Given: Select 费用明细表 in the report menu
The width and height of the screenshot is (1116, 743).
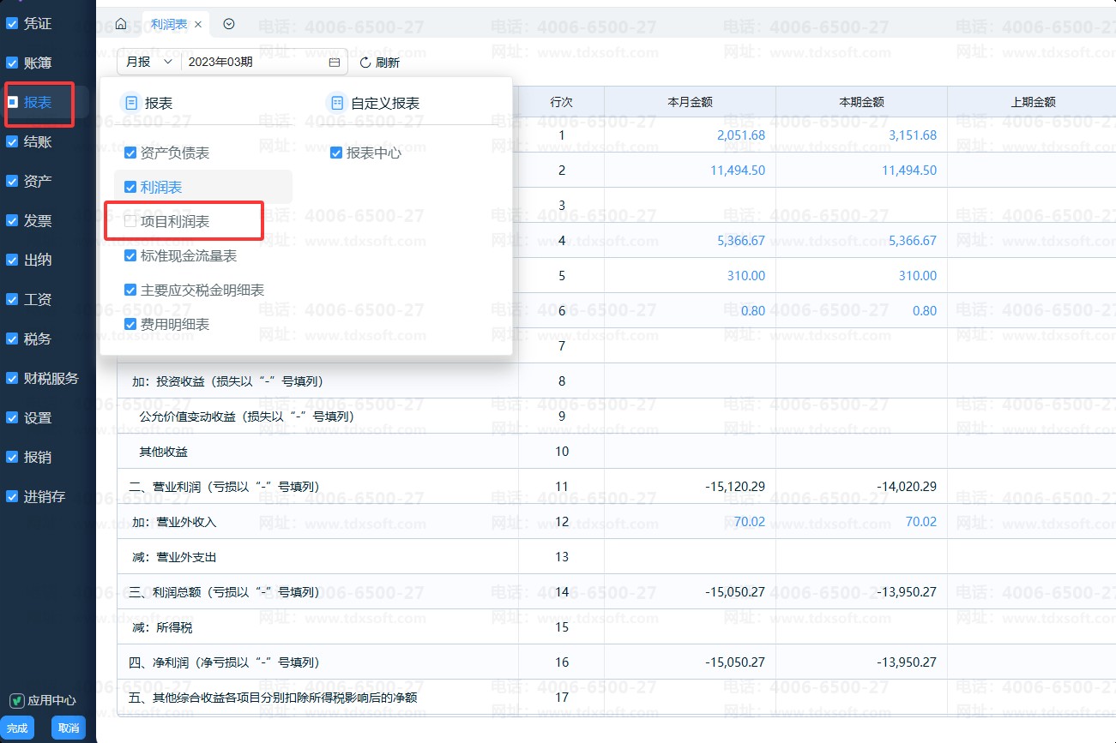Looking at the screenshot, I should tap(175, 324).
